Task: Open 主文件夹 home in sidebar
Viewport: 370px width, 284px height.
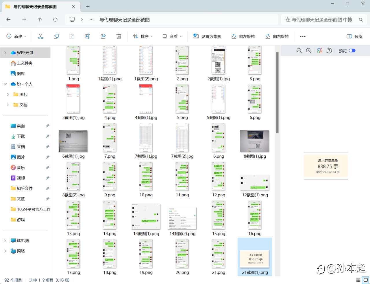Action: 25,63
